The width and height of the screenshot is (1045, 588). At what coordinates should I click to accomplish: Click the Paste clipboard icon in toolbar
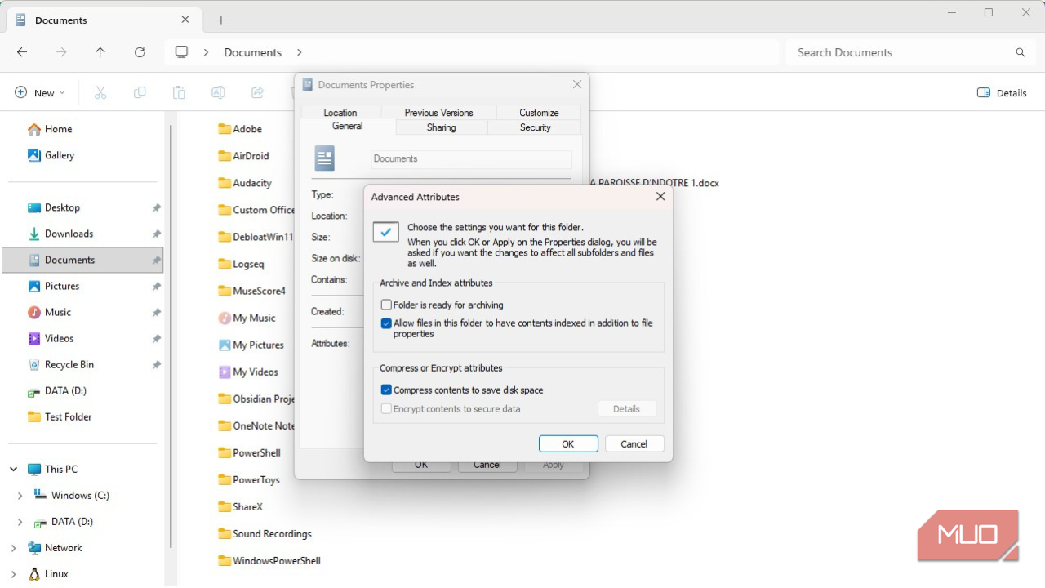(179, 93)
